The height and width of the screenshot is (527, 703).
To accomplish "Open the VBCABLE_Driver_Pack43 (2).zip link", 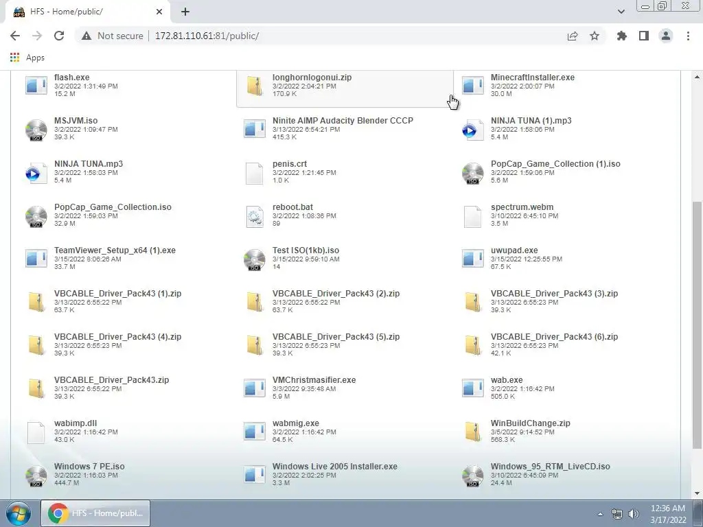I will (336, 294).
